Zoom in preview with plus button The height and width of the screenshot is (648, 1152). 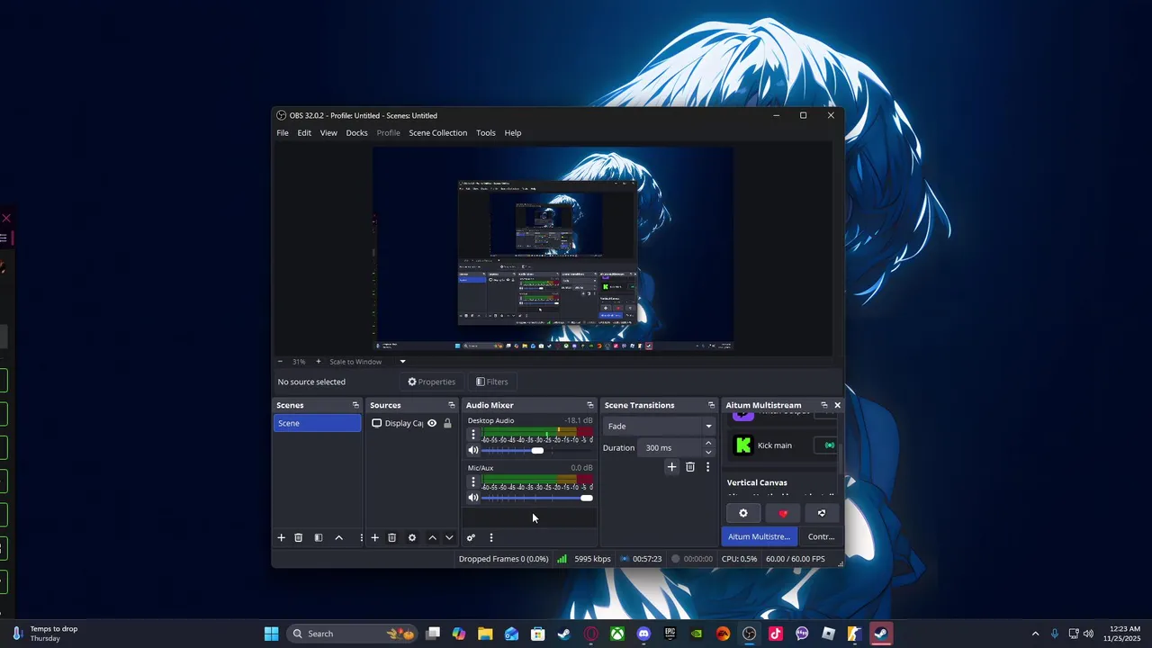click(318, 362)
